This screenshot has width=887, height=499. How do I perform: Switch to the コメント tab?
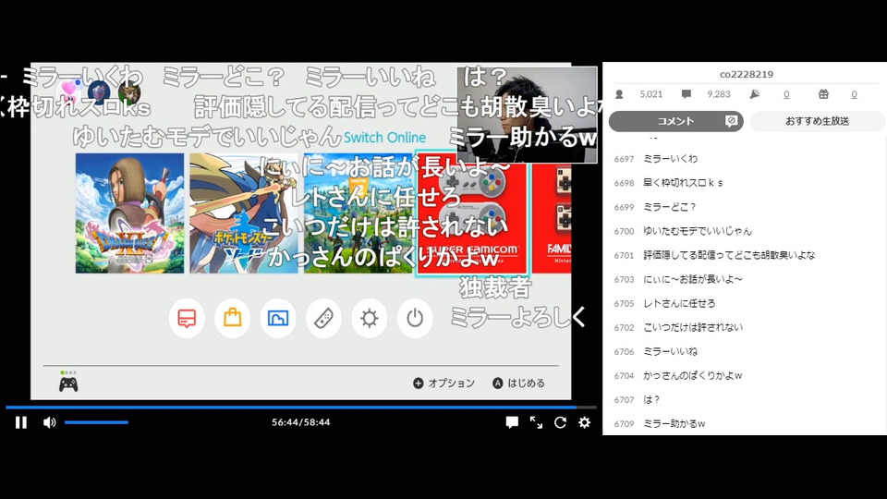click(676, 121)
